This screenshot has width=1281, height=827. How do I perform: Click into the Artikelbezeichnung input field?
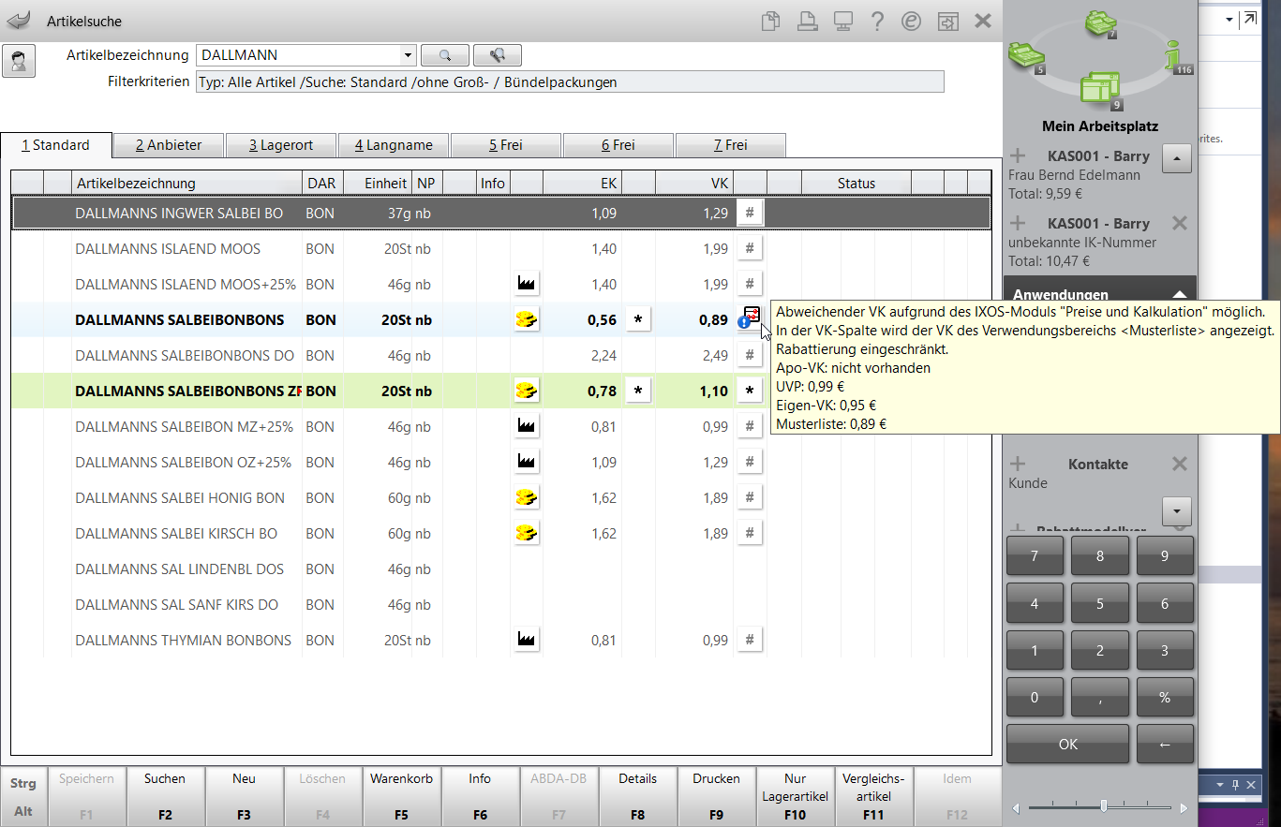(297, 55)
